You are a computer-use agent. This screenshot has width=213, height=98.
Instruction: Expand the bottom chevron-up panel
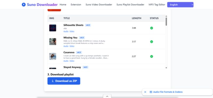(107, 96)
